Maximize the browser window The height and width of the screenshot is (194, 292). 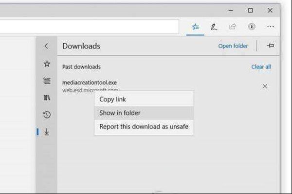pos(251,10)
